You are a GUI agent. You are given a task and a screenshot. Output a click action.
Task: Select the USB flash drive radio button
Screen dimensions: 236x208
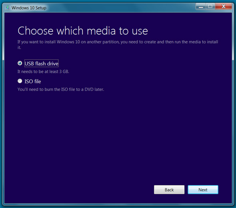tap(20, 63)
